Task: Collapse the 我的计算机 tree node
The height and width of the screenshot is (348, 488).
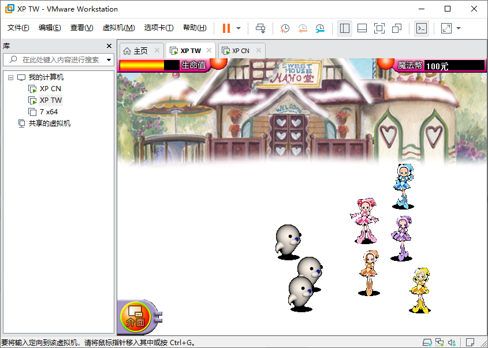Action: coord(10,77)
